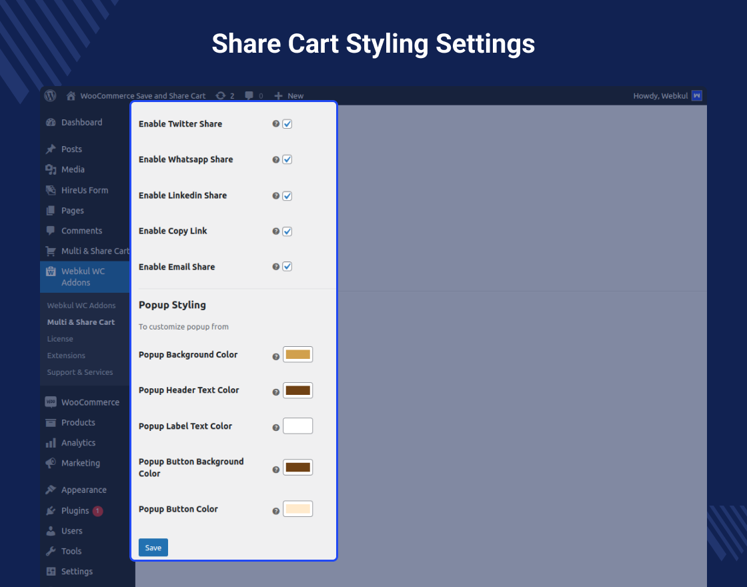
Task: Click the Products box icon
Action: coord(51,423)
